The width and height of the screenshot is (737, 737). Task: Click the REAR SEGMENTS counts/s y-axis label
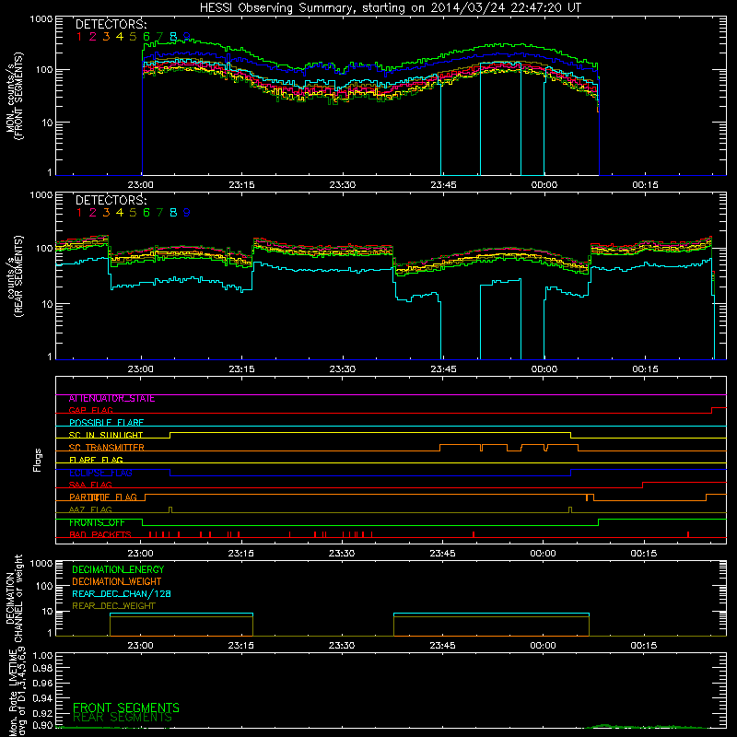tap(15, 276)
